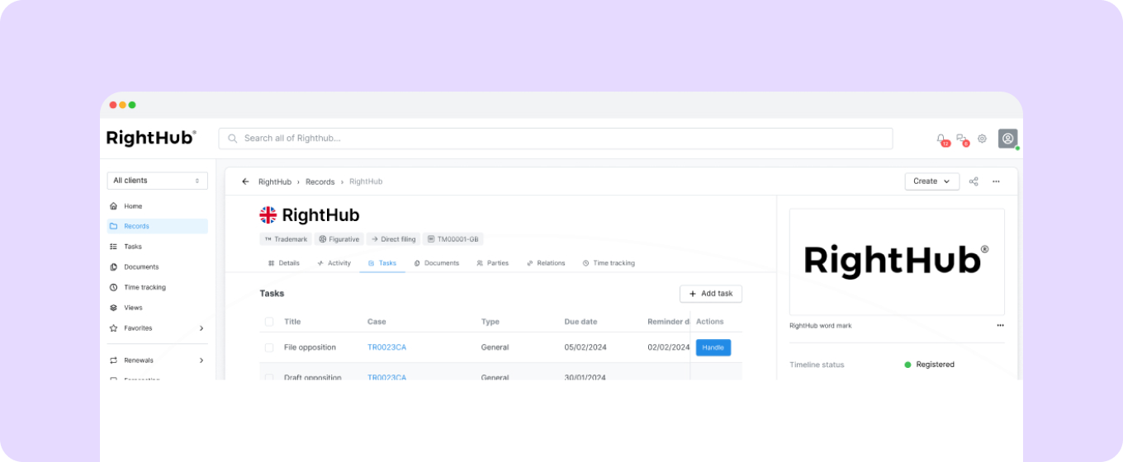This screenshot has width=1123, height=462.
Task: Click the search magnifier icon
Action: [x=233, y=139]
